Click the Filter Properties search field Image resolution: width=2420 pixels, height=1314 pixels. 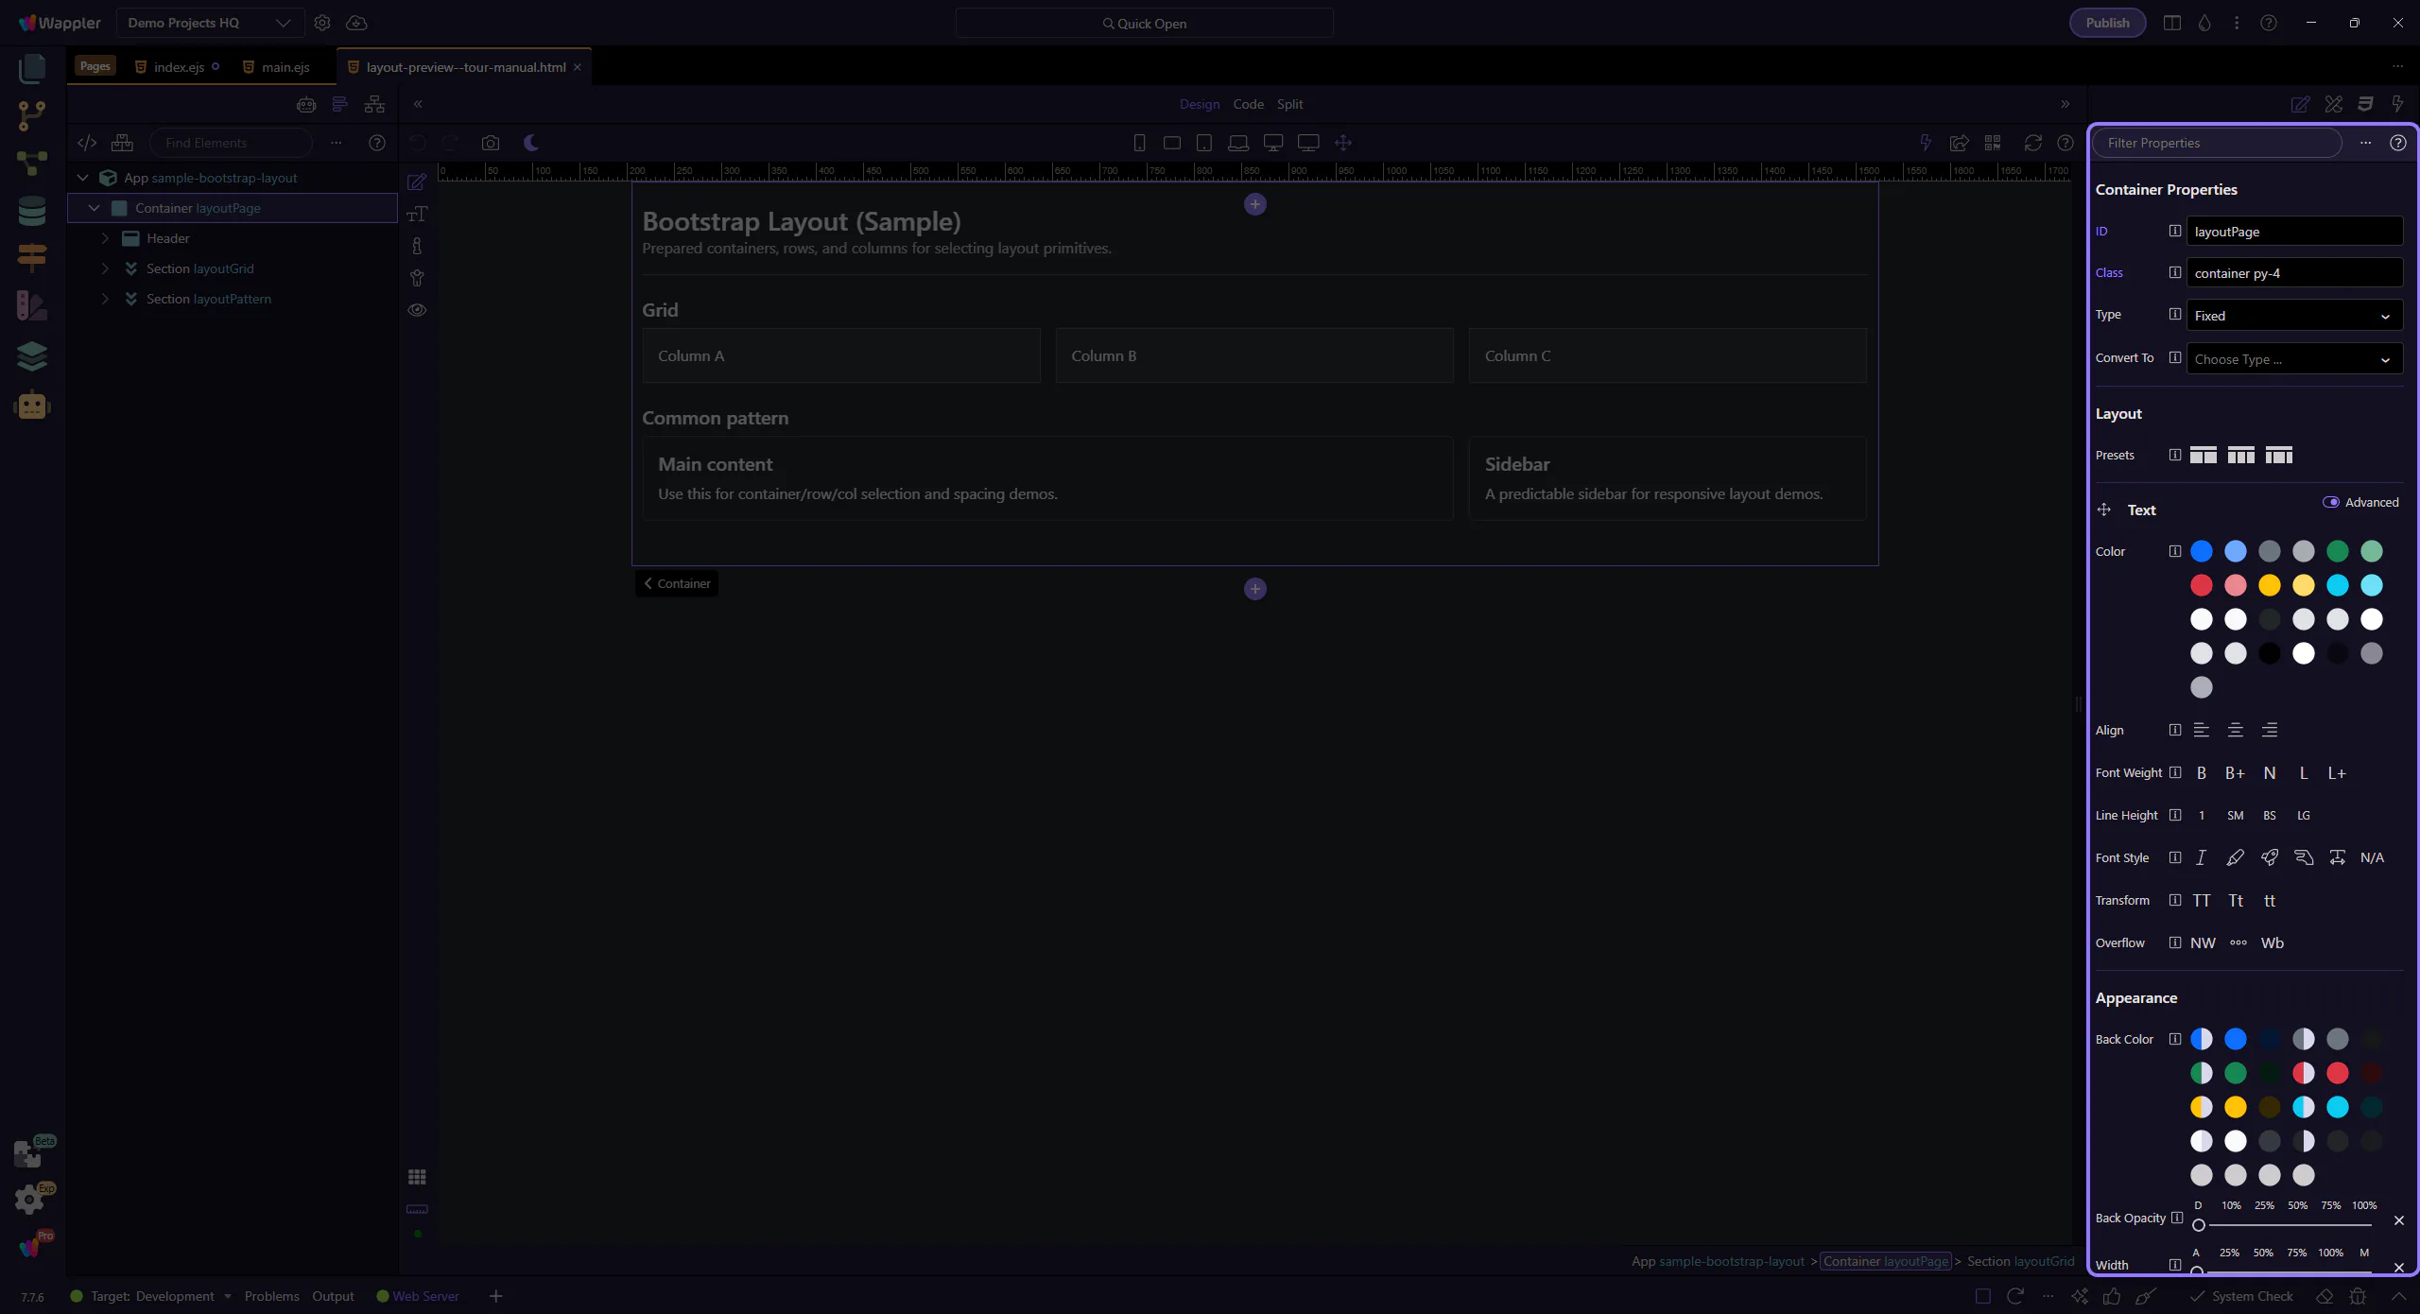click(x=2216, y=143)
